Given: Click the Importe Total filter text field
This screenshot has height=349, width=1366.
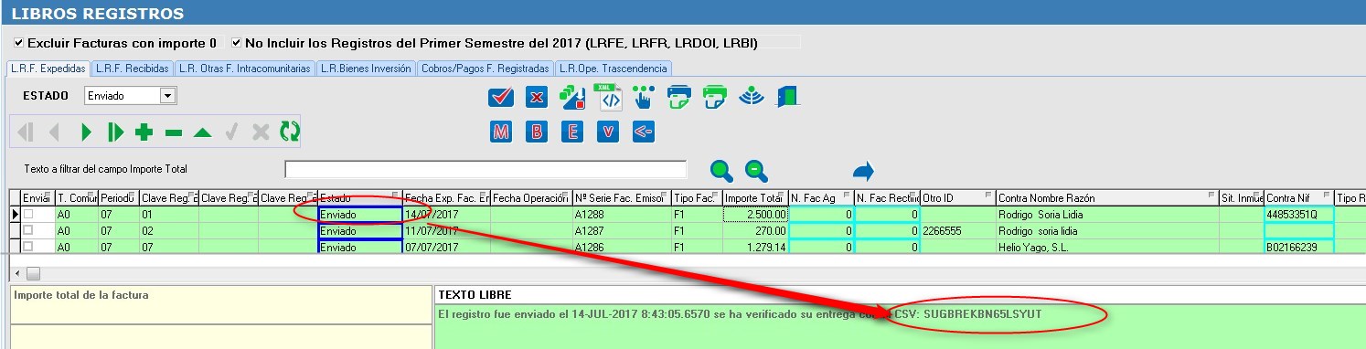Looking at the screenshot, I should (486, 169).
